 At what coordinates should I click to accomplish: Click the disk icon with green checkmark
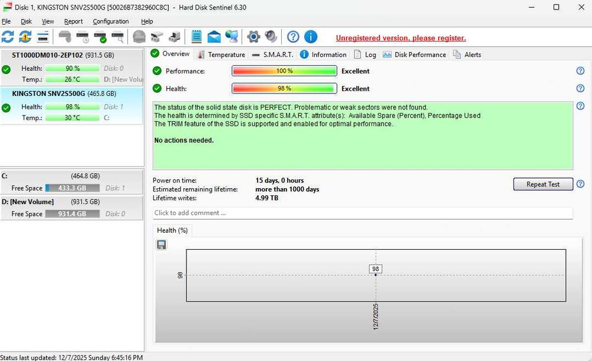click(x=100, y=37)
